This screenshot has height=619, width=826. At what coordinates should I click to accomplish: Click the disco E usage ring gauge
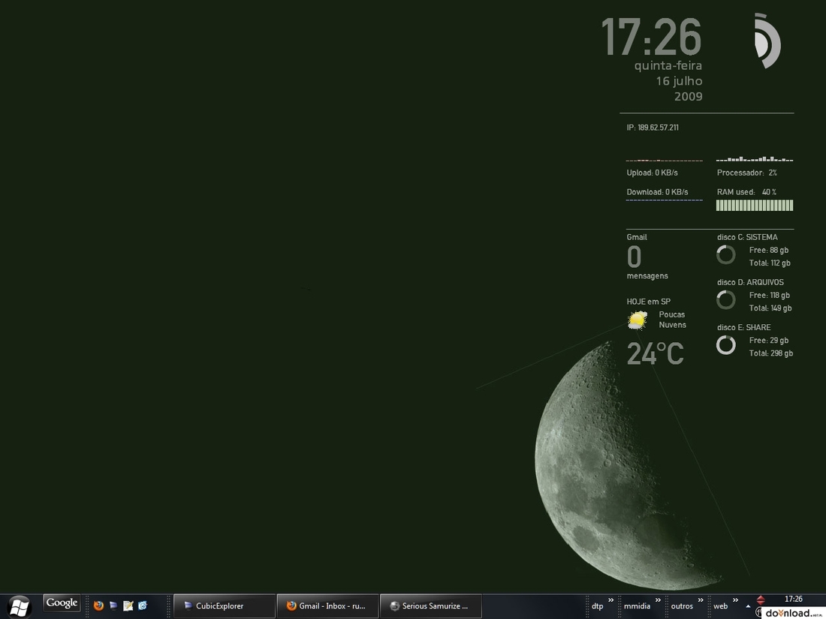(x=726, y=345)
